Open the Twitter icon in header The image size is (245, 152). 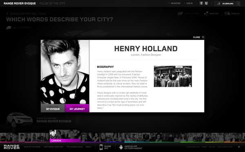(206, 3)
